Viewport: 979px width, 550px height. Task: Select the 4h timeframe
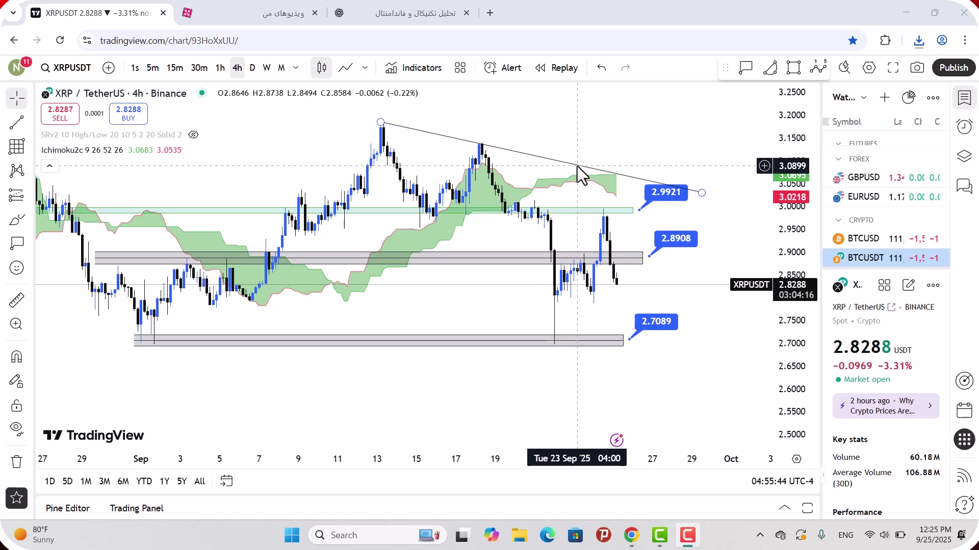(237, 68)
